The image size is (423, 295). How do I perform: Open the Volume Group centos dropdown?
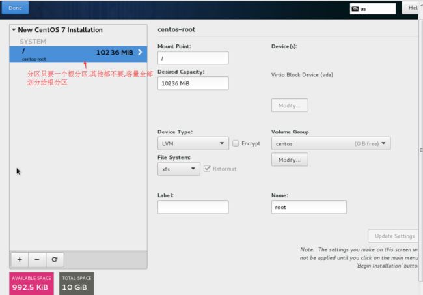pyautogui.click(x=331, y=143)
